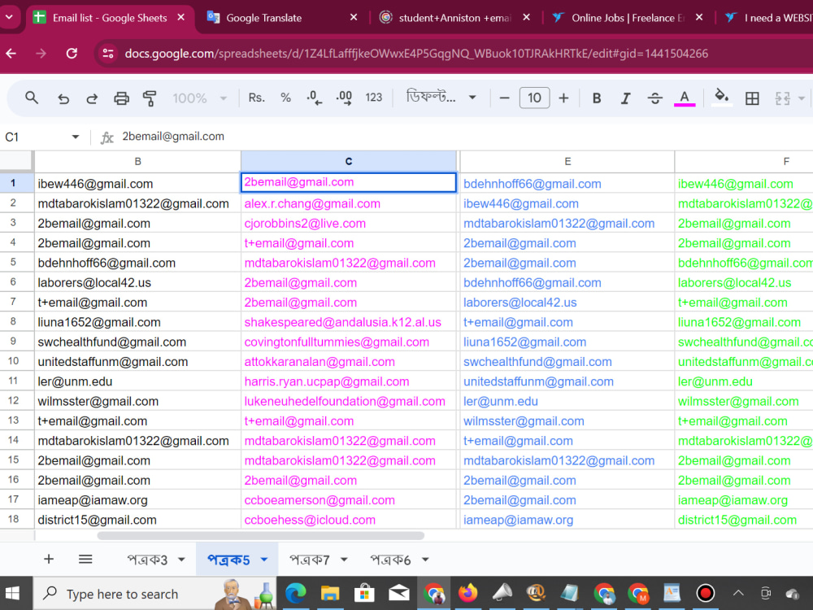Select cell with shakespeared@andalusia.k12.al.us
This screenshot has width=813, height=610.
(349, 321)
